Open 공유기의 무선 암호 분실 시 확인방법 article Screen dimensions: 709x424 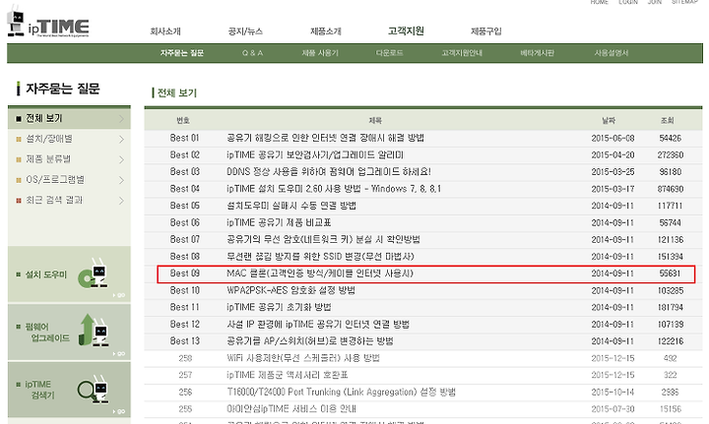coord(323,239)
